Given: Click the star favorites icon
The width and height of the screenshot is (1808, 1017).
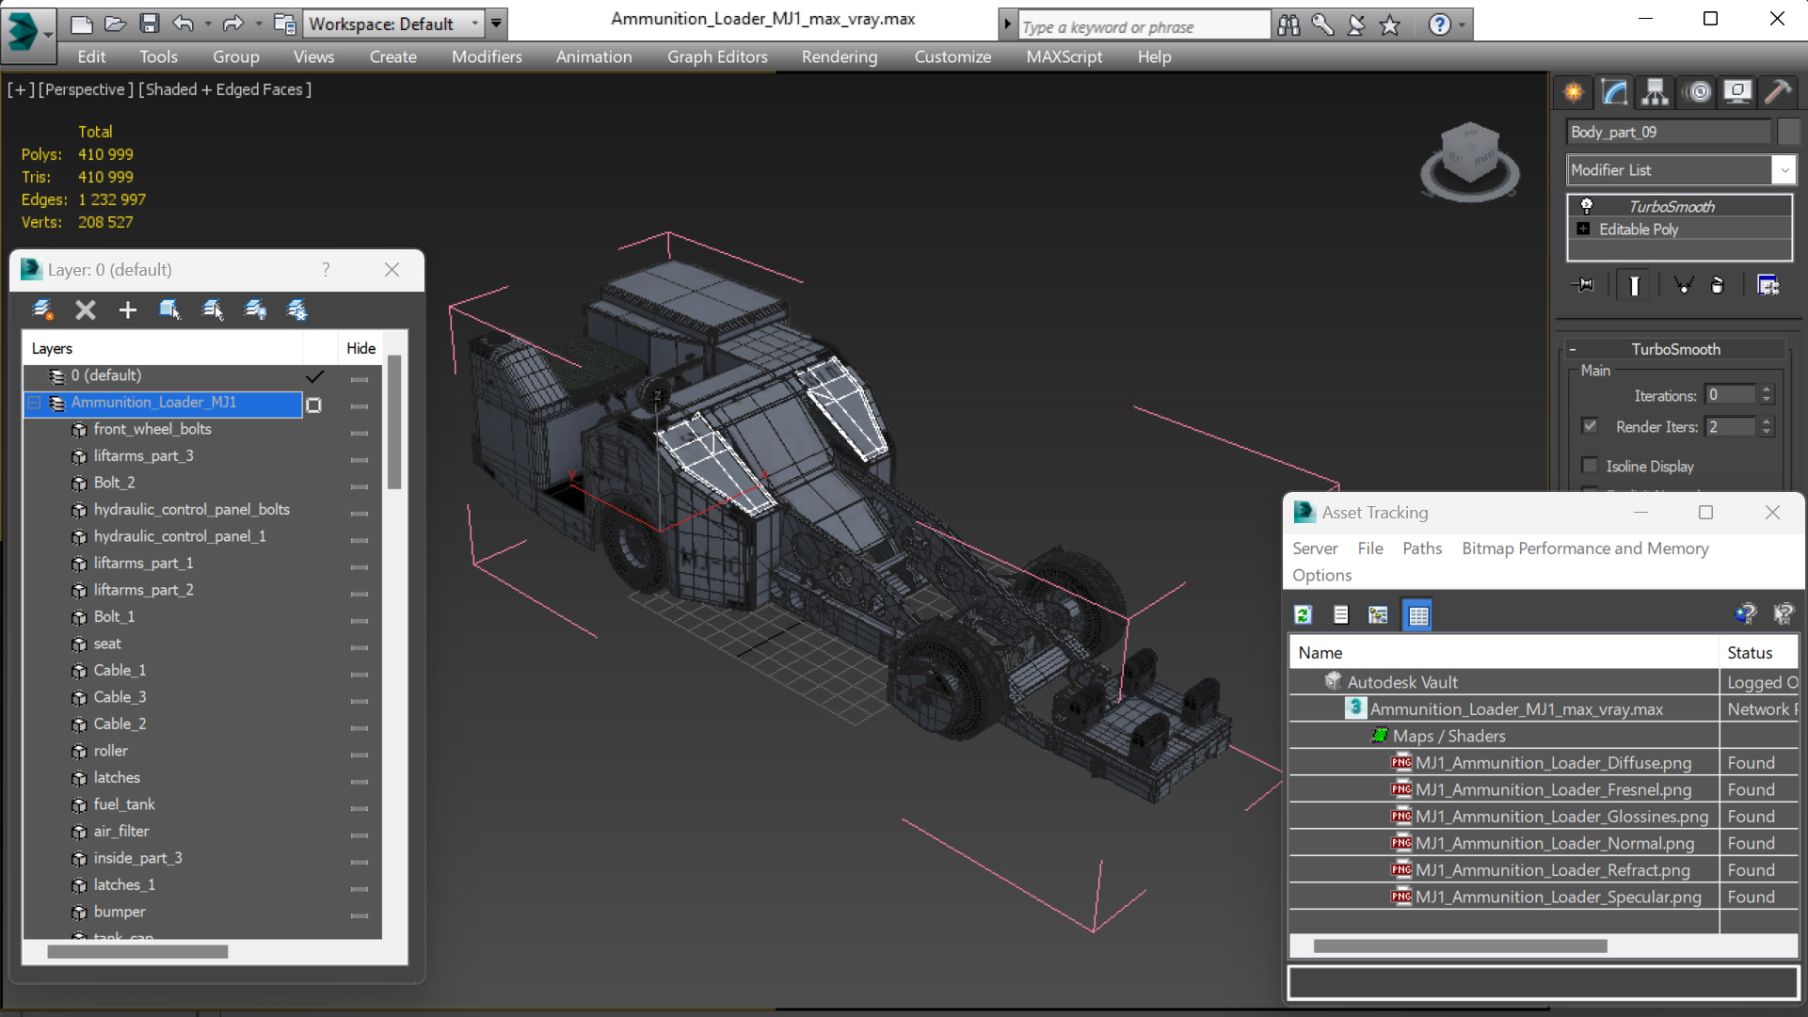Looking at the screenshot, I should click(x=1390, y=25).
